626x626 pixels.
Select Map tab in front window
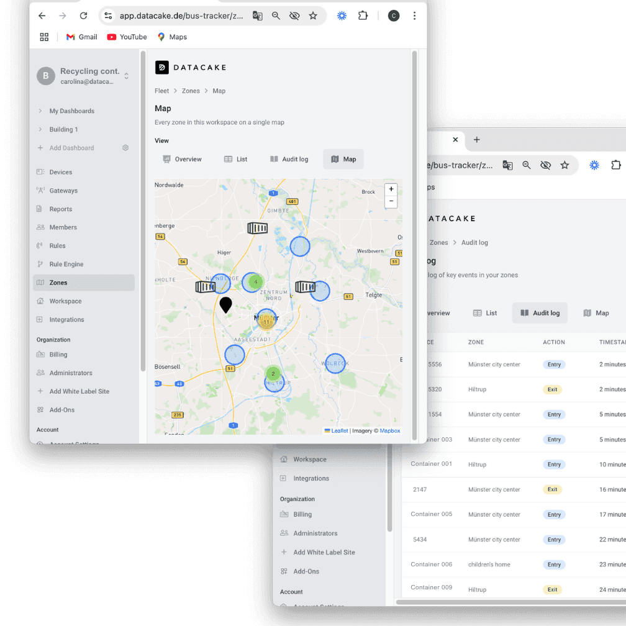[x=343, y=159]
